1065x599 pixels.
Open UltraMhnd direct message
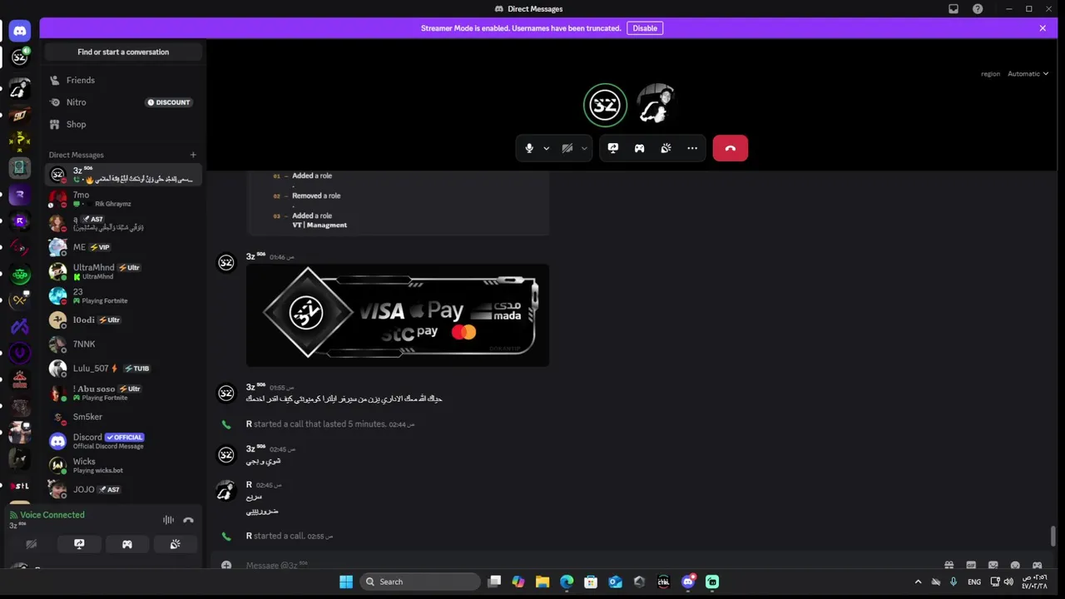tap(122, 271)
